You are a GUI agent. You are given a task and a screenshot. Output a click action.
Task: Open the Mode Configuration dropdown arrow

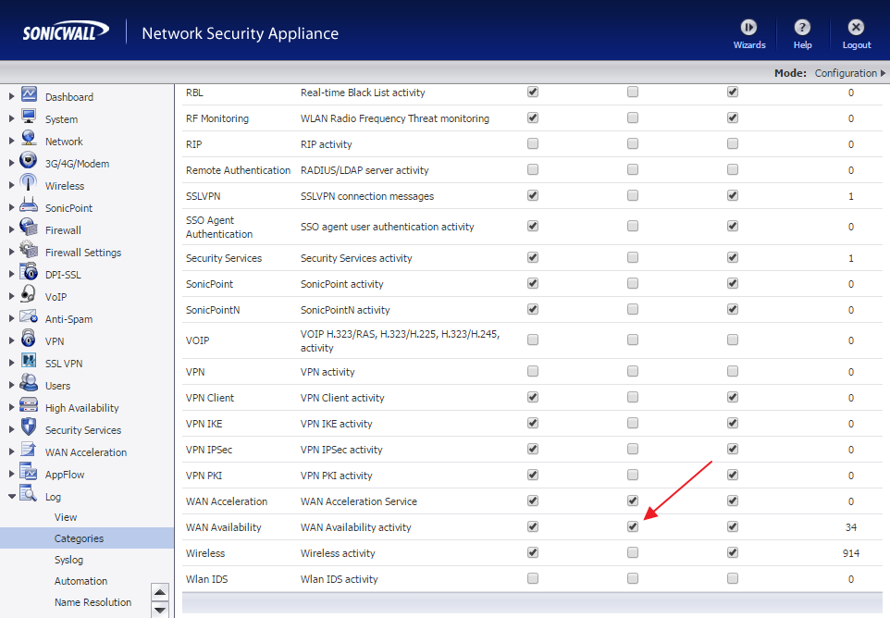click(883, 73)
